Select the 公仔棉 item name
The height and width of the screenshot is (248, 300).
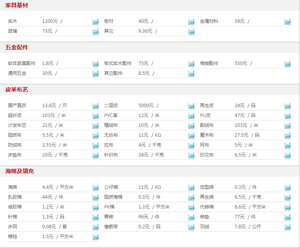[111, 187]
